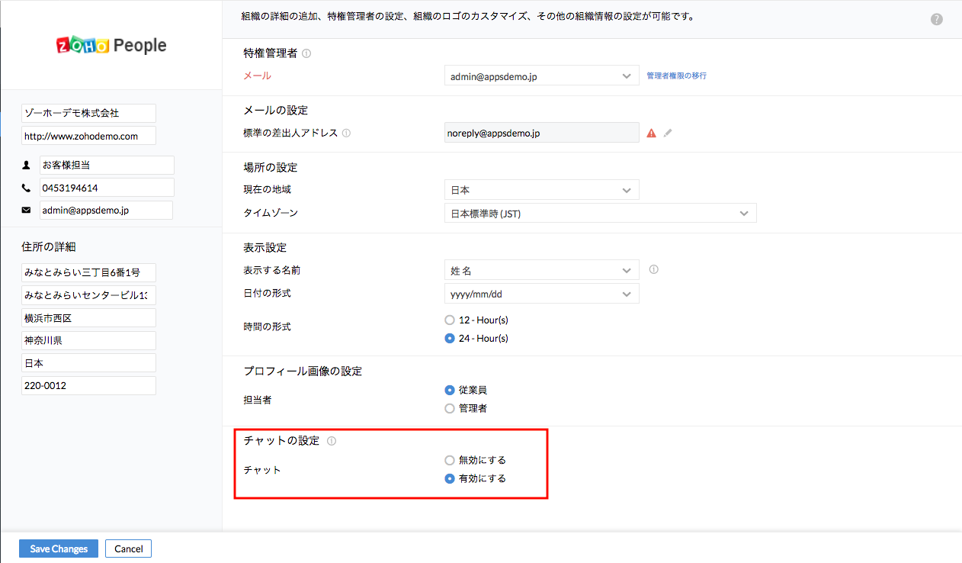Click info icon beside チャットの設定
Screen dimensions: 962x563
(331, 441)
